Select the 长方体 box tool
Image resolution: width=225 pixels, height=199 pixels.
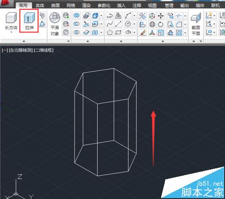[11, 21]
